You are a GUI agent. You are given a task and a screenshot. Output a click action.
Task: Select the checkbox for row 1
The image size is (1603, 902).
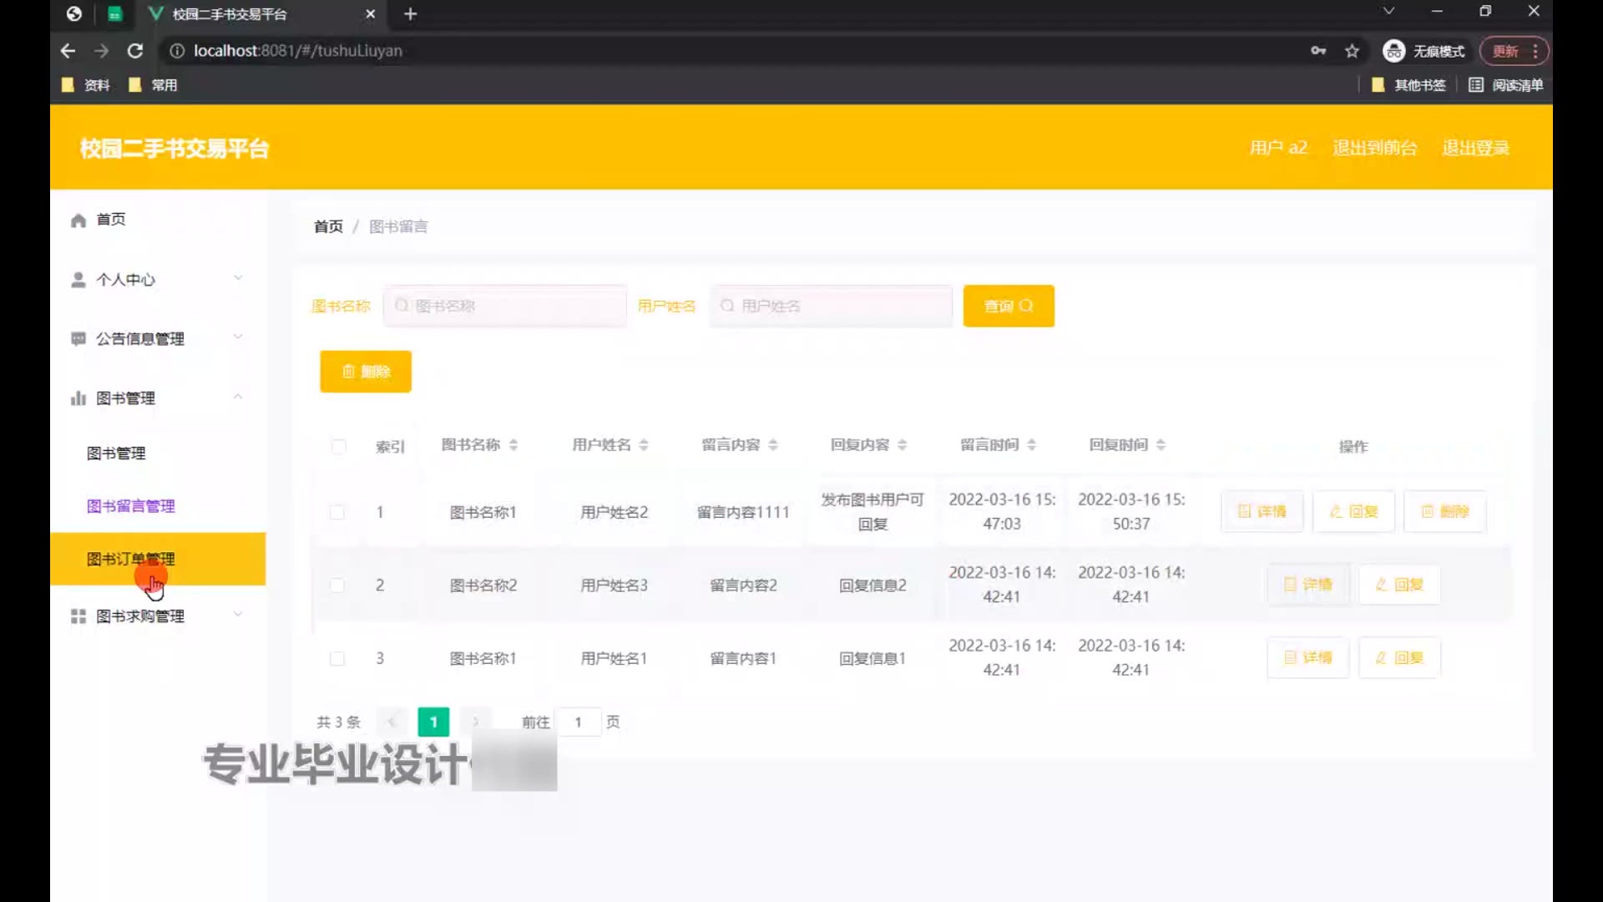[x=337, y=512]
